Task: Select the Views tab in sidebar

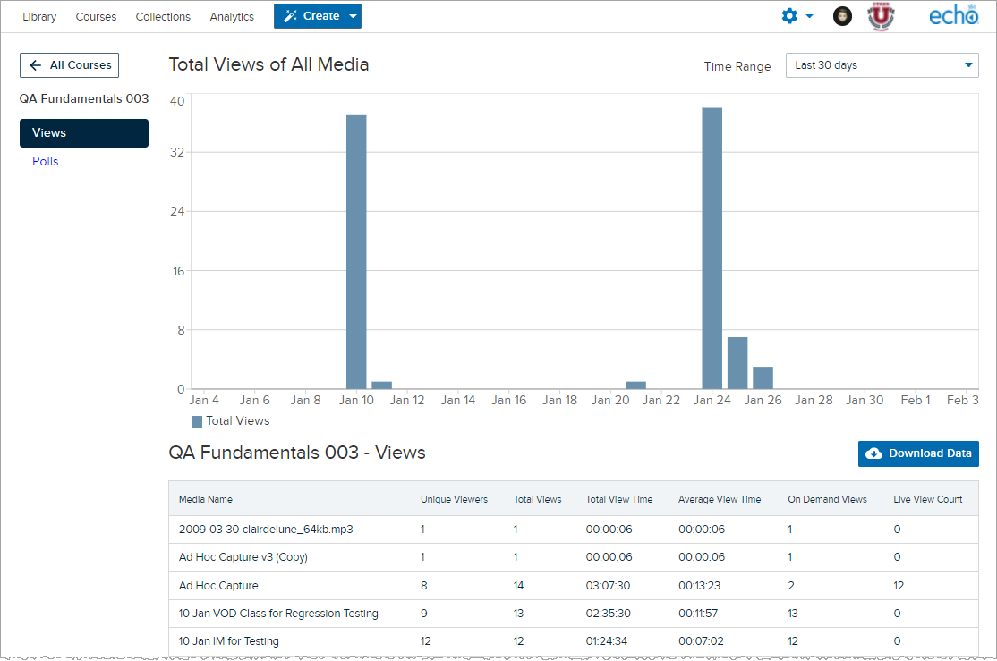Action: [x=84, y=133]
